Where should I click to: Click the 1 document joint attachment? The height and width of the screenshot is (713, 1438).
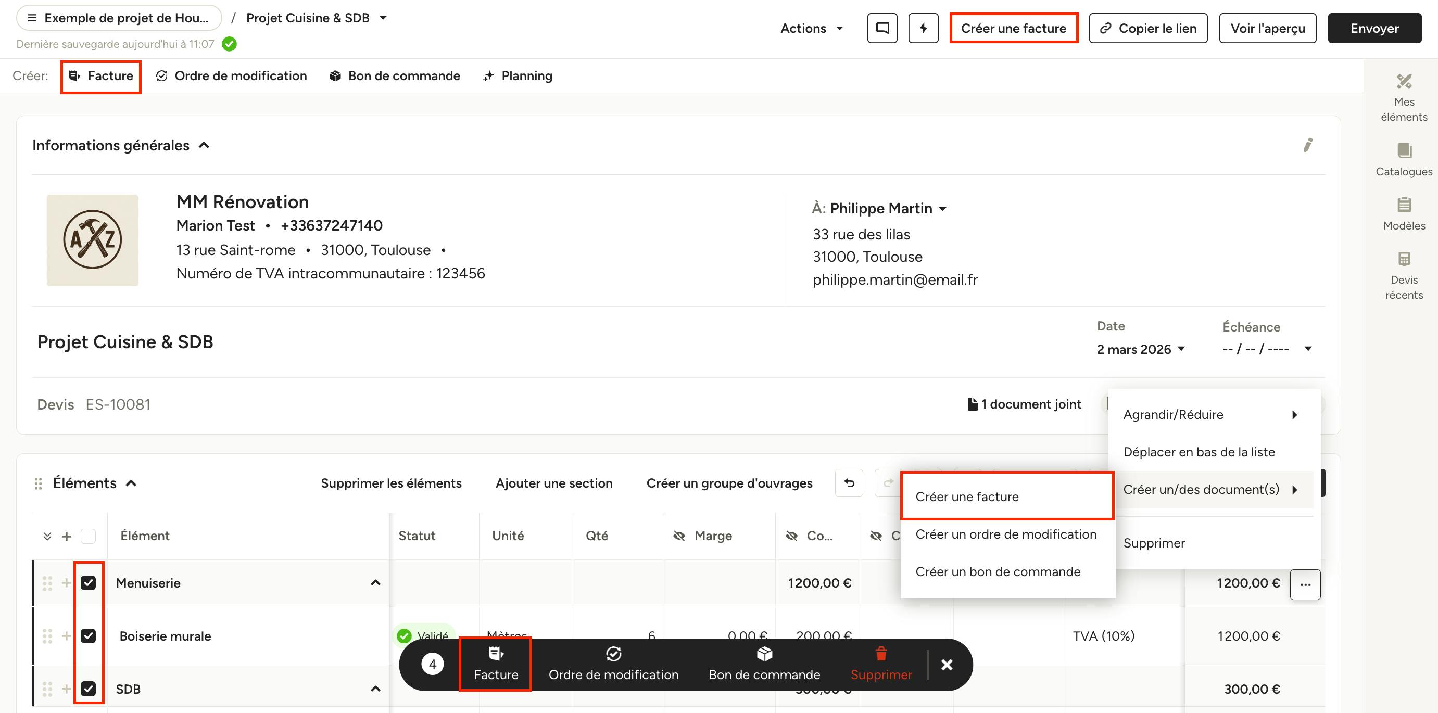click(x=1024, y=404)
